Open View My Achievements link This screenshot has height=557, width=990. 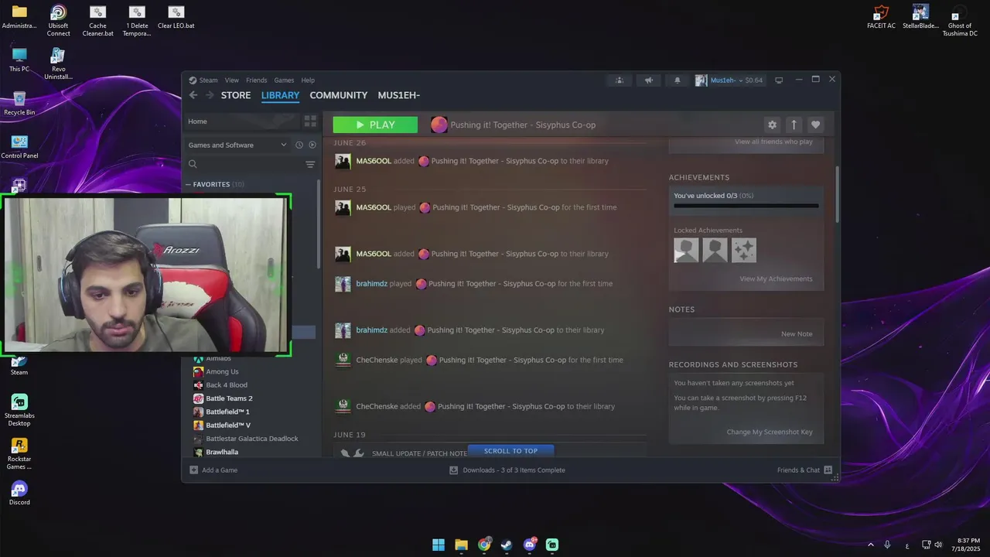click(776, 278)
